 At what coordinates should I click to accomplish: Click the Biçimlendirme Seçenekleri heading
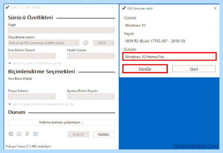pyautogui.click(x=41, y=71)
